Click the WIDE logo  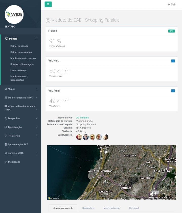[x=14, y=14]
